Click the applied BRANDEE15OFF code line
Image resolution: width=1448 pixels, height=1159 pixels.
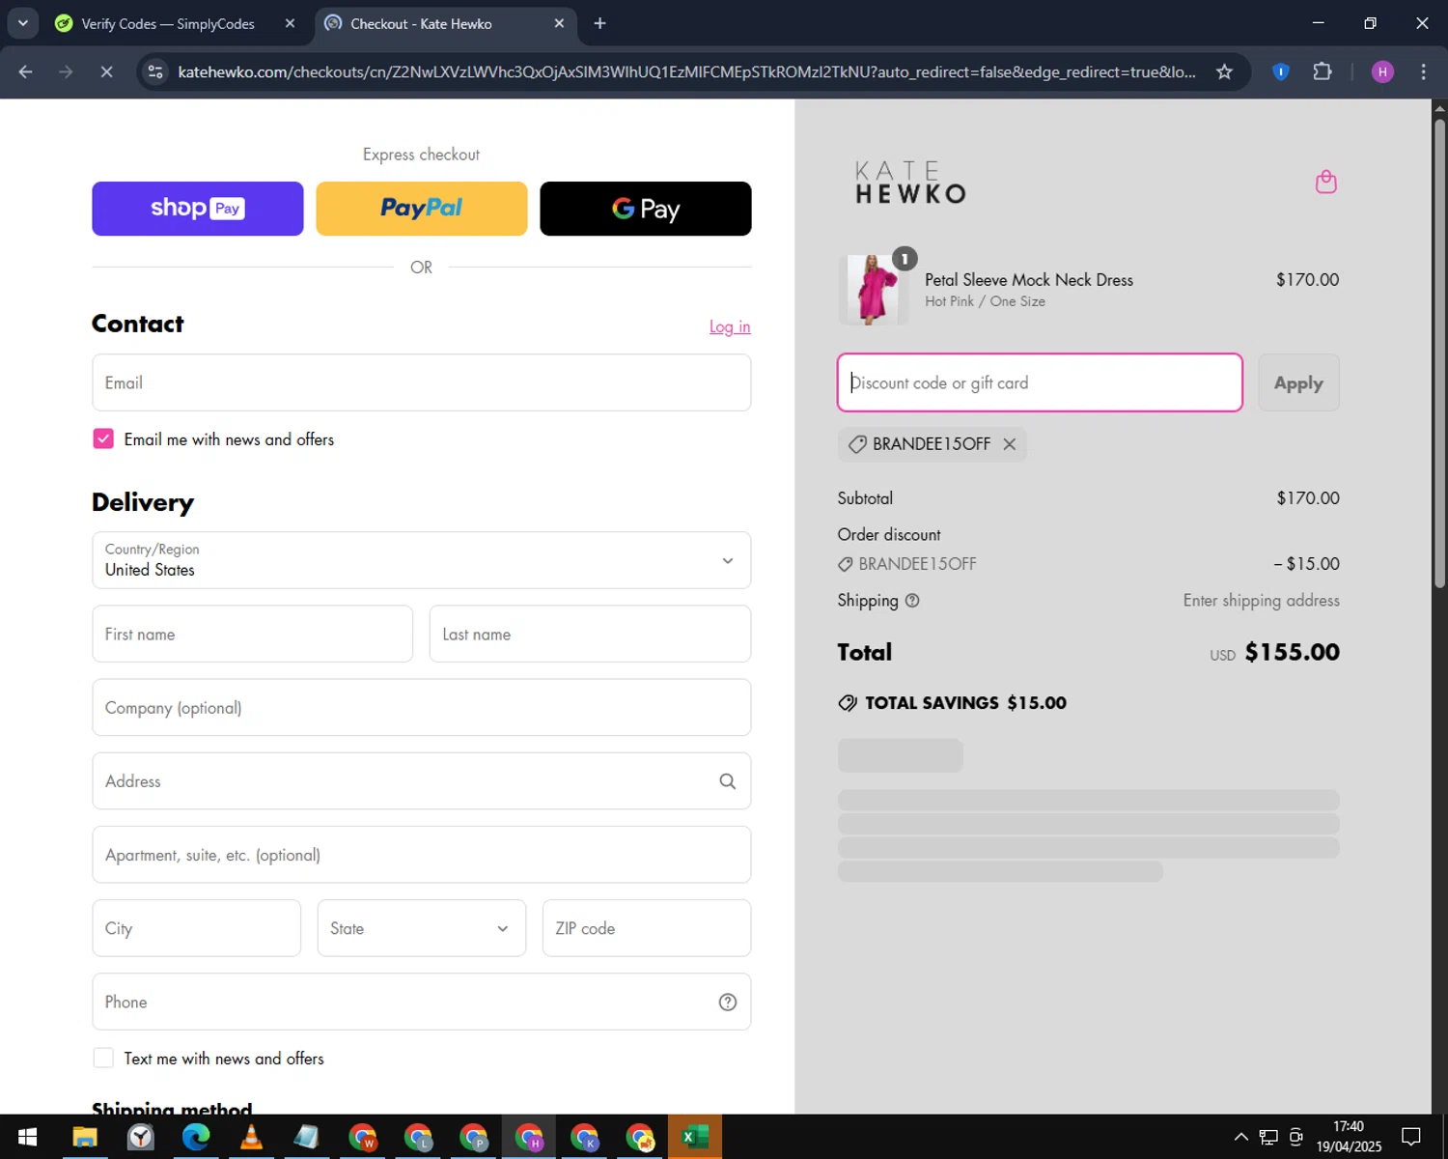[x=907, y=564]
